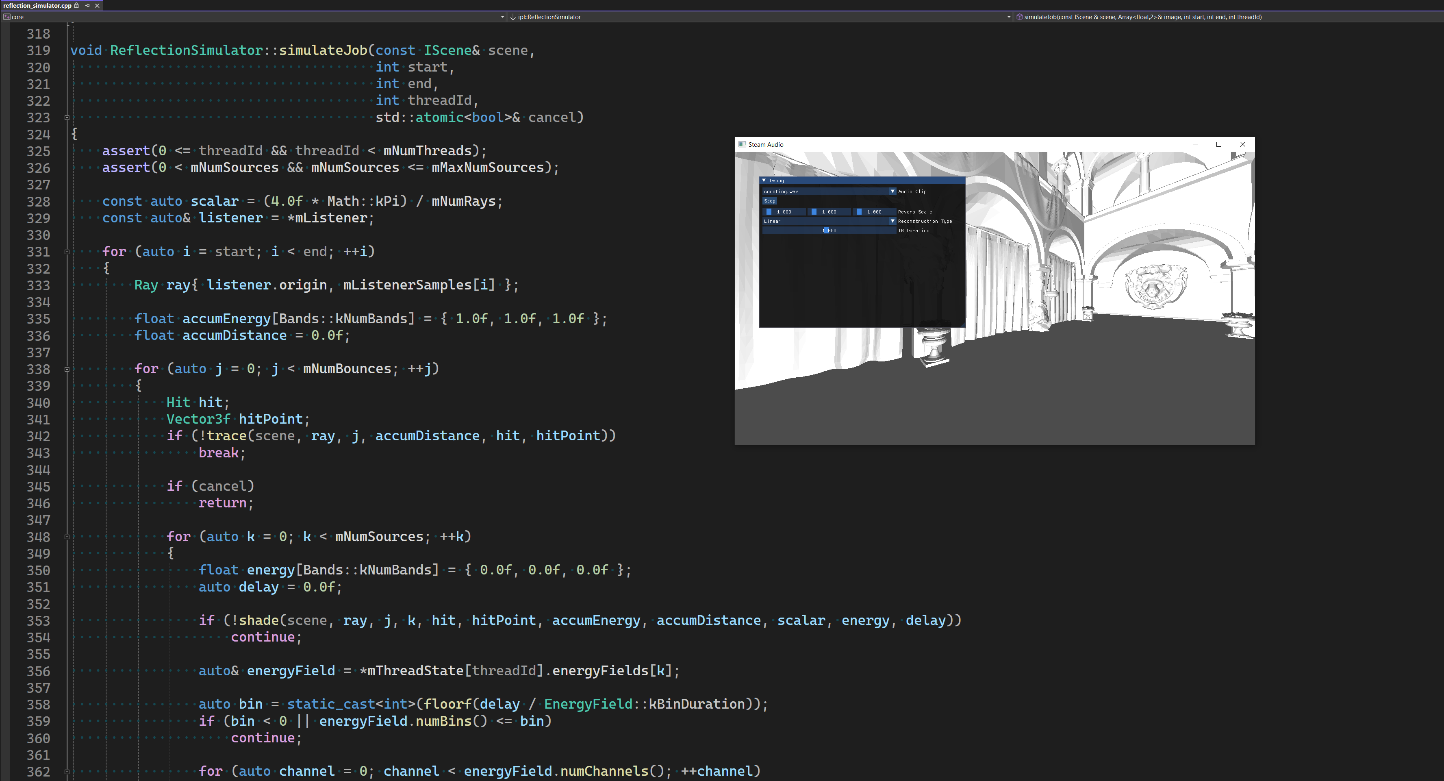The height and width of the screenshot is (781, 1444).
Task: Collapse the code fold icon at line 338
Action: click(x=67, y=369)
